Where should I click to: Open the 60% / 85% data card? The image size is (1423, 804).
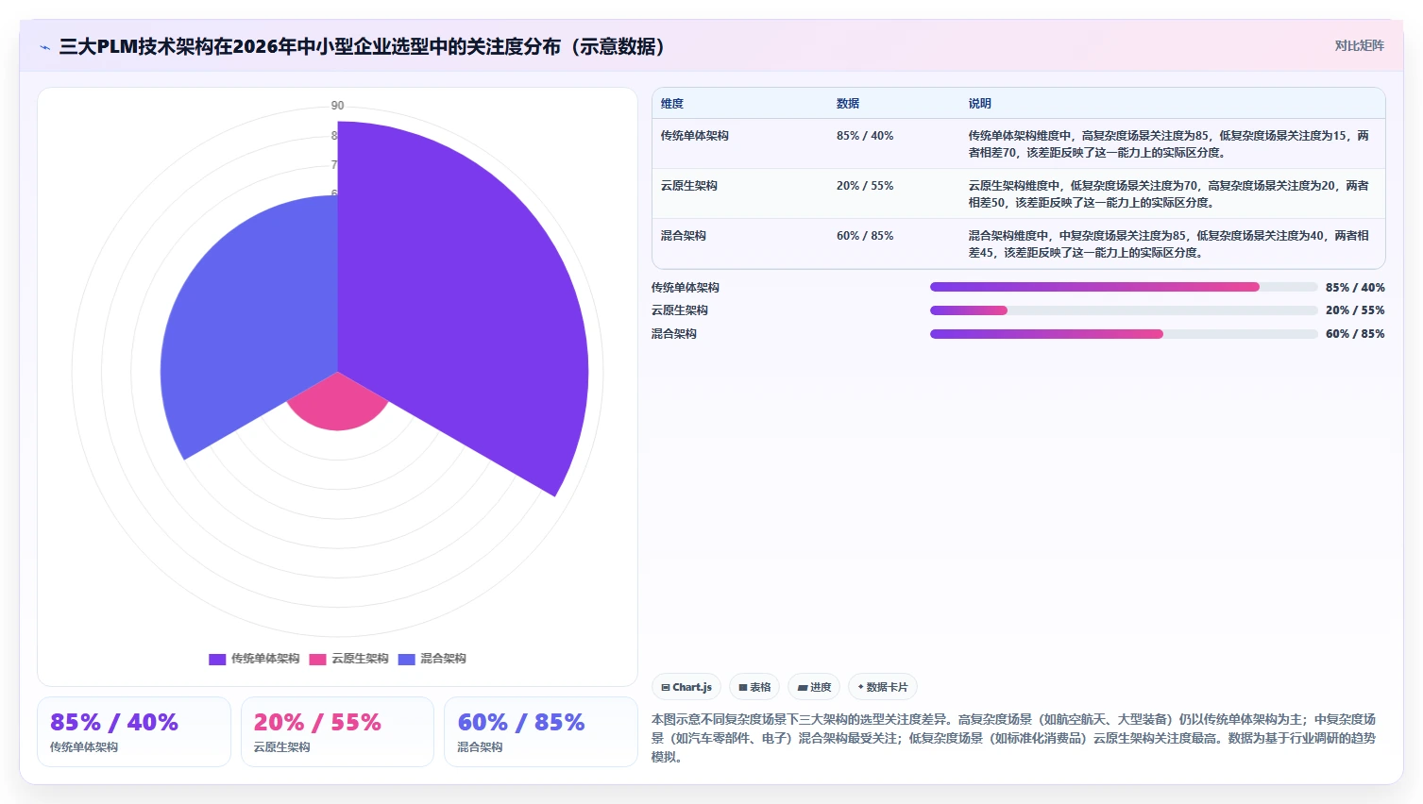click(x=541, y=731)
